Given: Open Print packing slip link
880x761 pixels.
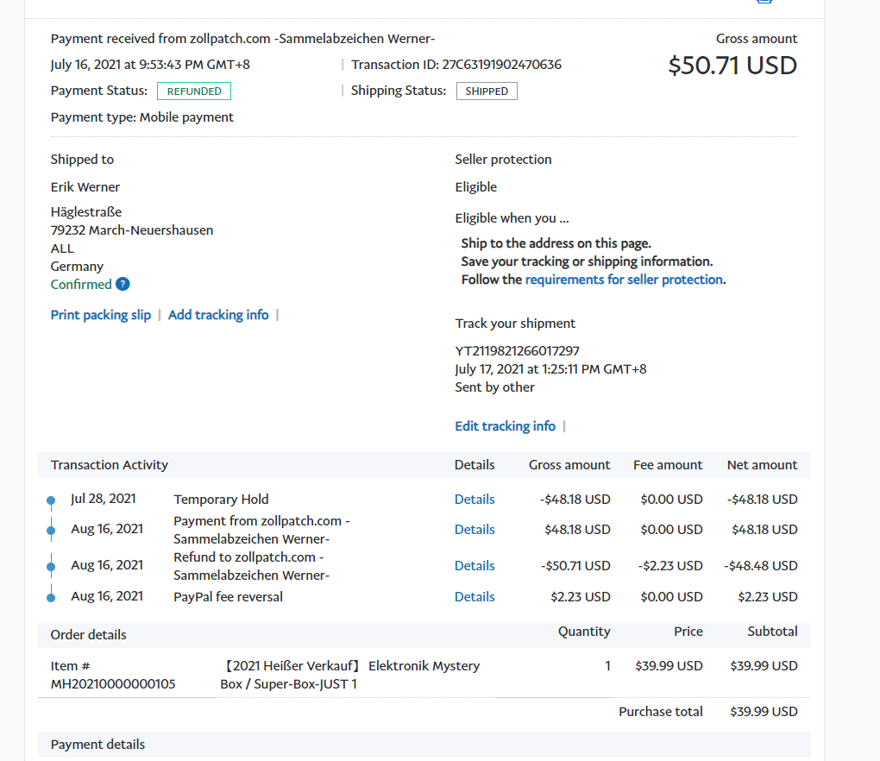Looking at the screenshot, I should 100,315.
